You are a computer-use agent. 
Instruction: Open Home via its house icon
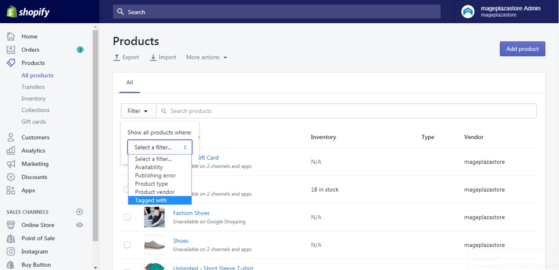pos(11,36)
